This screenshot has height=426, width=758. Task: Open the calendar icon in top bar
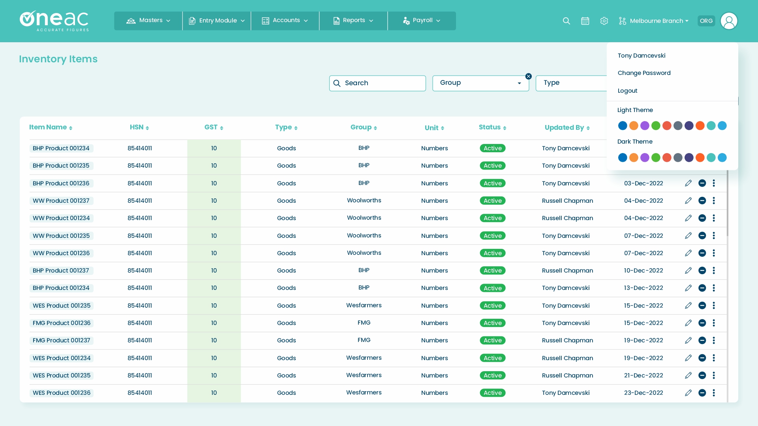(585, 21)
